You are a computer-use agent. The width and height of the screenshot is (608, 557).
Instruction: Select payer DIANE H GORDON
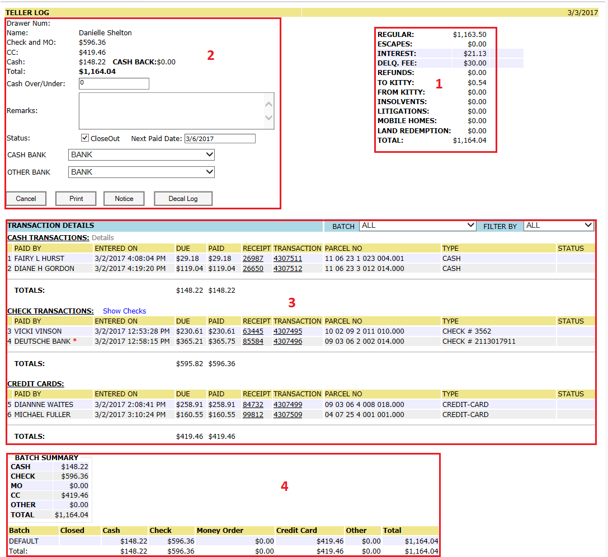[44, 269]
